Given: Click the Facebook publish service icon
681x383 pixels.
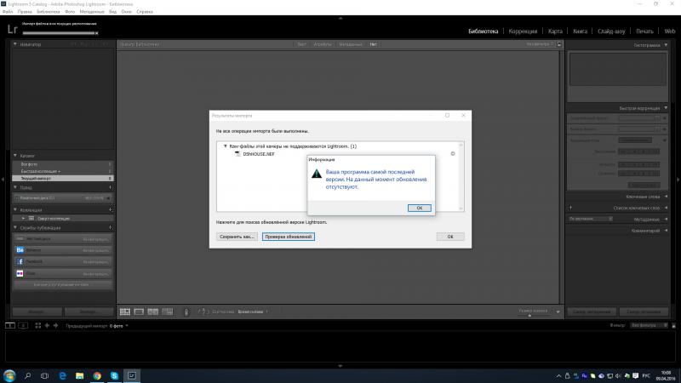Looking at the screenshot, I should coord(20,261).
